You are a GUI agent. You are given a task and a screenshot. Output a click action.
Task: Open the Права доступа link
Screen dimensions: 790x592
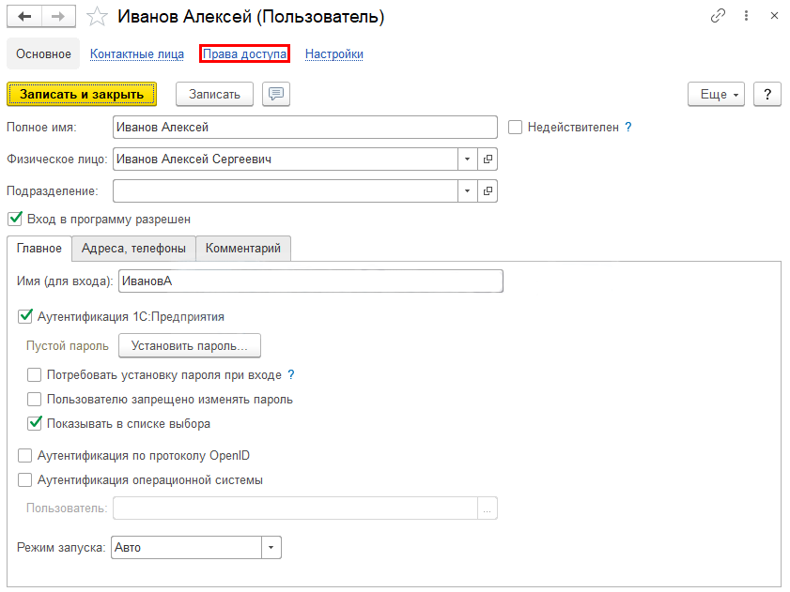(244, 53)
